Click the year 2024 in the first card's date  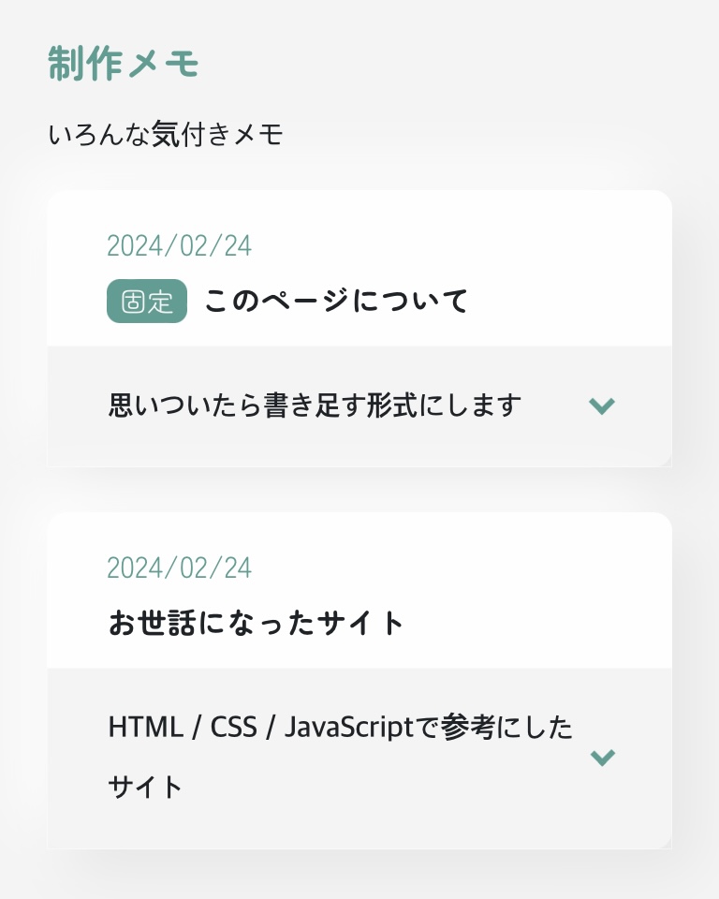coord(135,245)
